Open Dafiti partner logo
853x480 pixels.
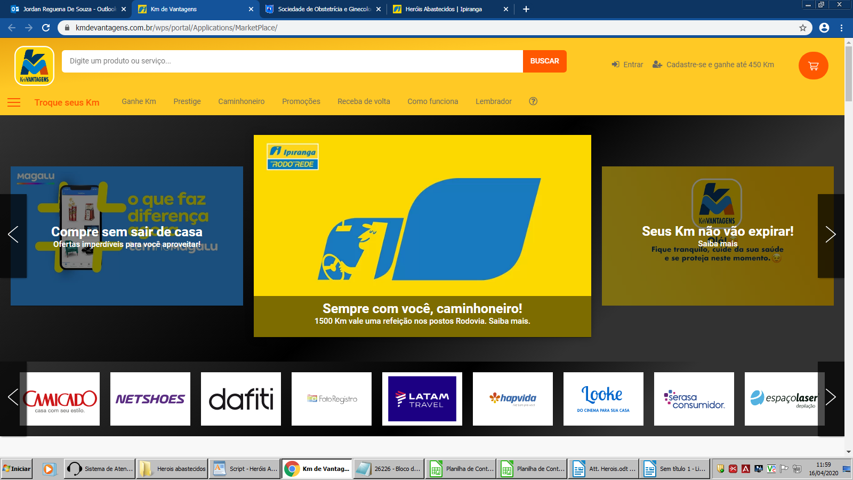pos(241,399)
